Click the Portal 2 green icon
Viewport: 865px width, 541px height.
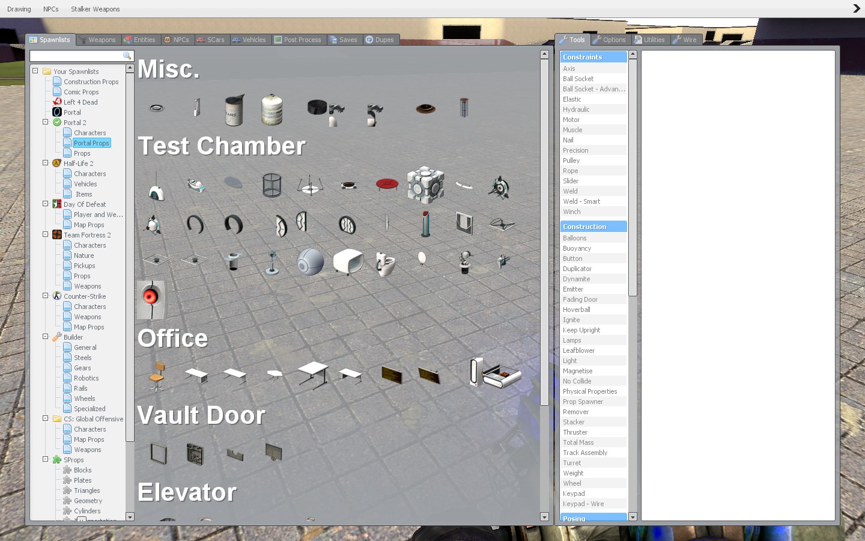pos(57,123)
